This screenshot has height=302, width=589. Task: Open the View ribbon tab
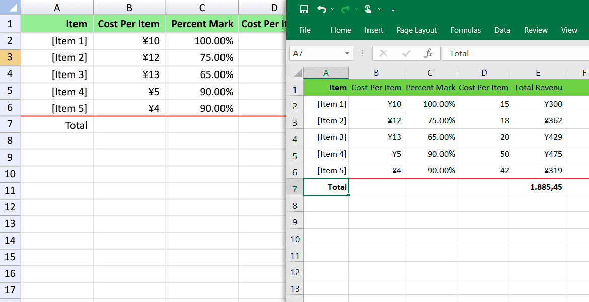tap(569, 30)
